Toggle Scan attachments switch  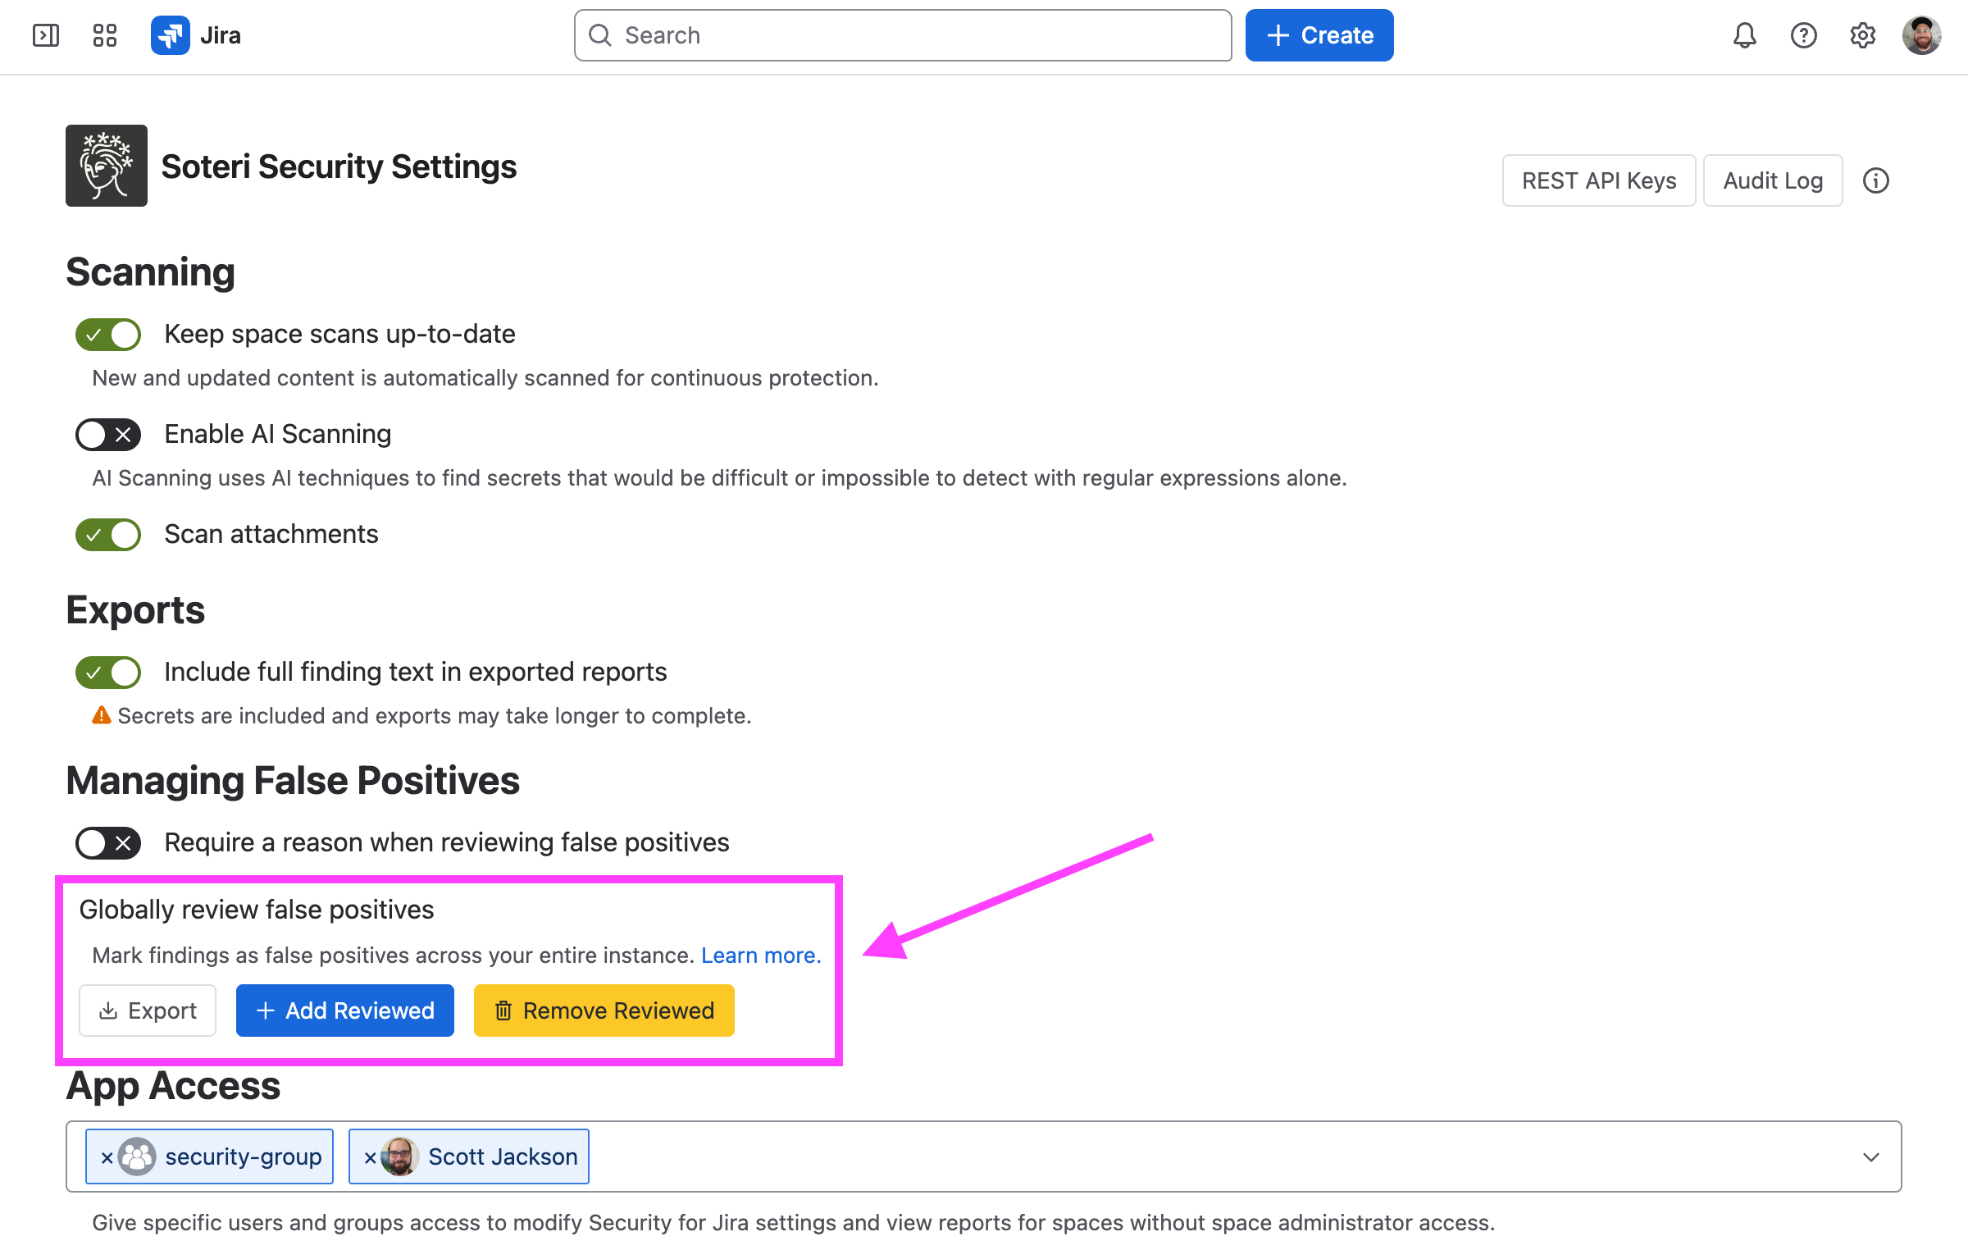pyautogui.click(x=108, y=535)
